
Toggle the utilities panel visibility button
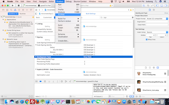[x=166, y=6]
